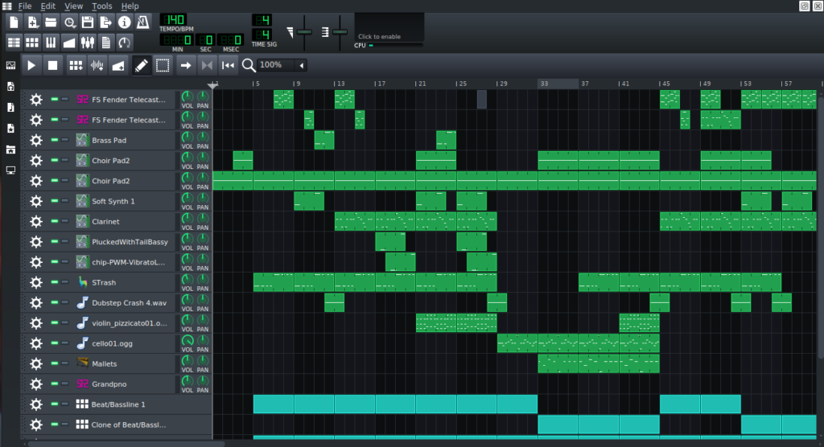
Task: Add a beat/bassline track
Action: pos(76,65)
